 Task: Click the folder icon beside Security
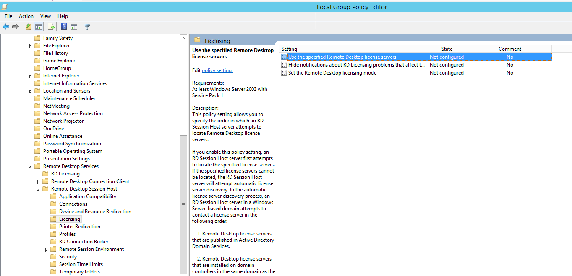(53, 257)
